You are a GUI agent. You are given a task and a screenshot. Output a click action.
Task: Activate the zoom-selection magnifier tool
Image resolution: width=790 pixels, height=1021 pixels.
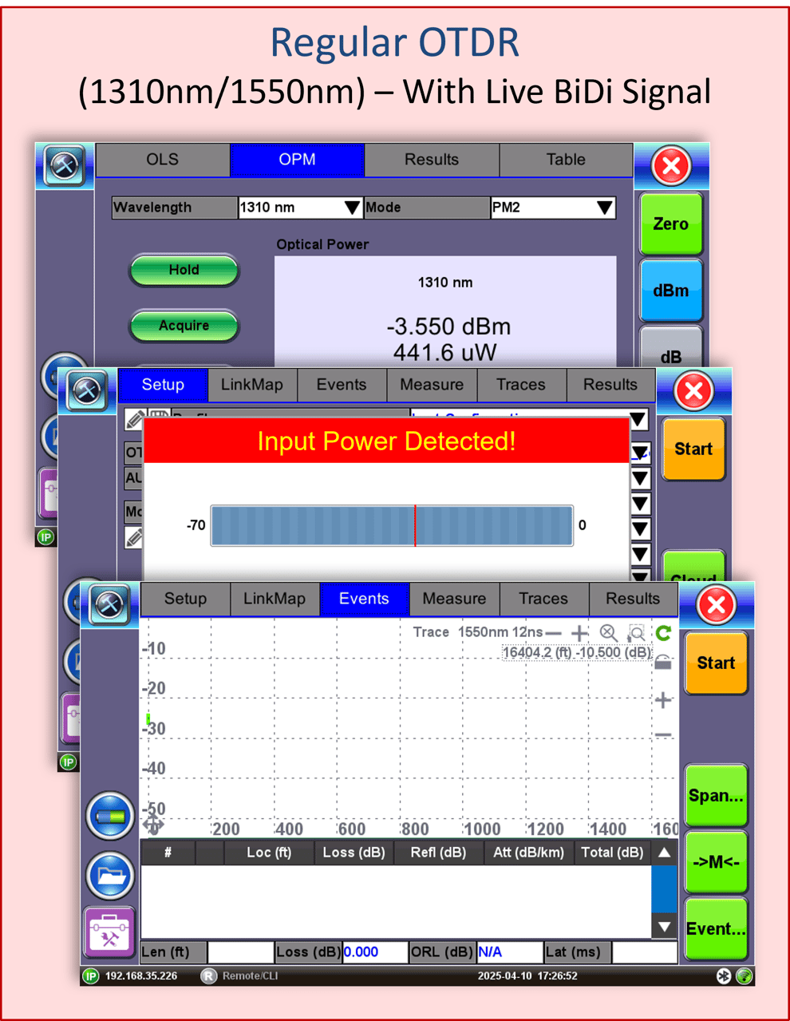637,633
